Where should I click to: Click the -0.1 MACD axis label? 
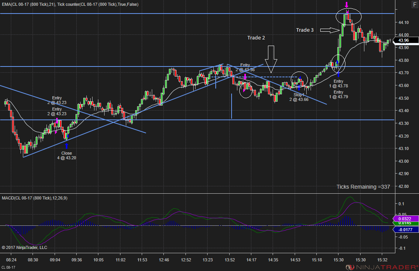pos(402,248)
